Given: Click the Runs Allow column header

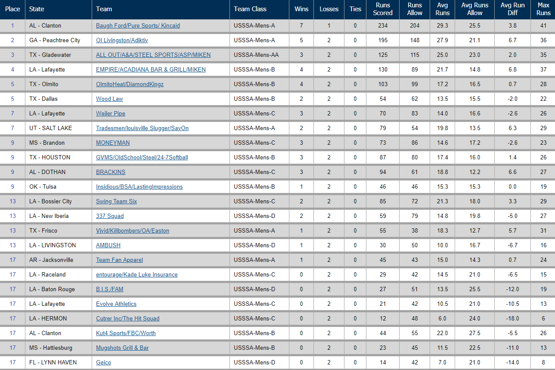Looking at the screenshot, I should [x=415, y=9].
